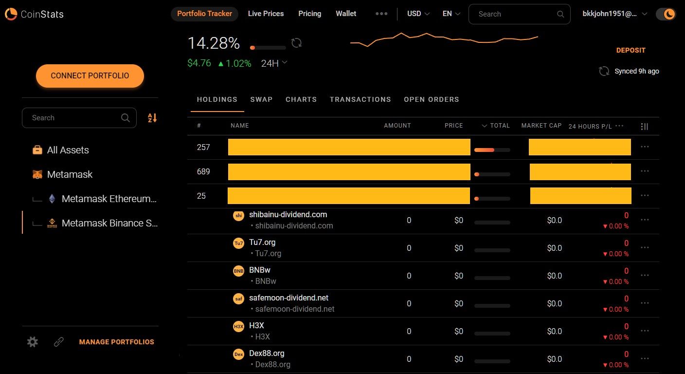Screen dimensions: 685x374
Task: Open the three-dot more menu in top navigation
Action: click(x=381, y=14)
